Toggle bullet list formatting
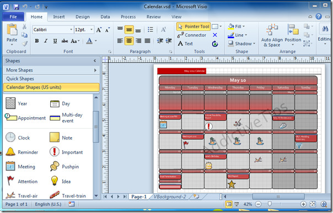Viewport: 333px width, 213px height. point(151,30)
